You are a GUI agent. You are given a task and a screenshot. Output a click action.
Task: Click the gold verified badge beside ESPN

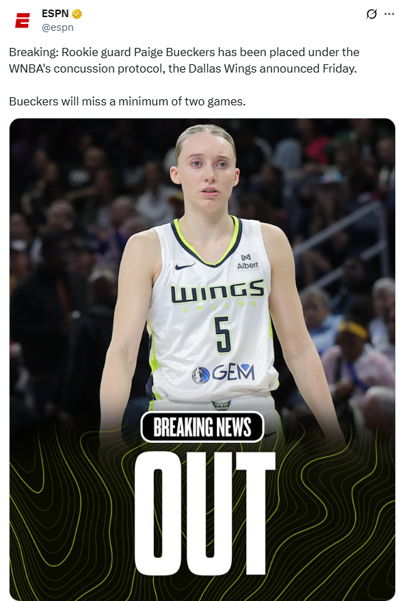[77, 14]
